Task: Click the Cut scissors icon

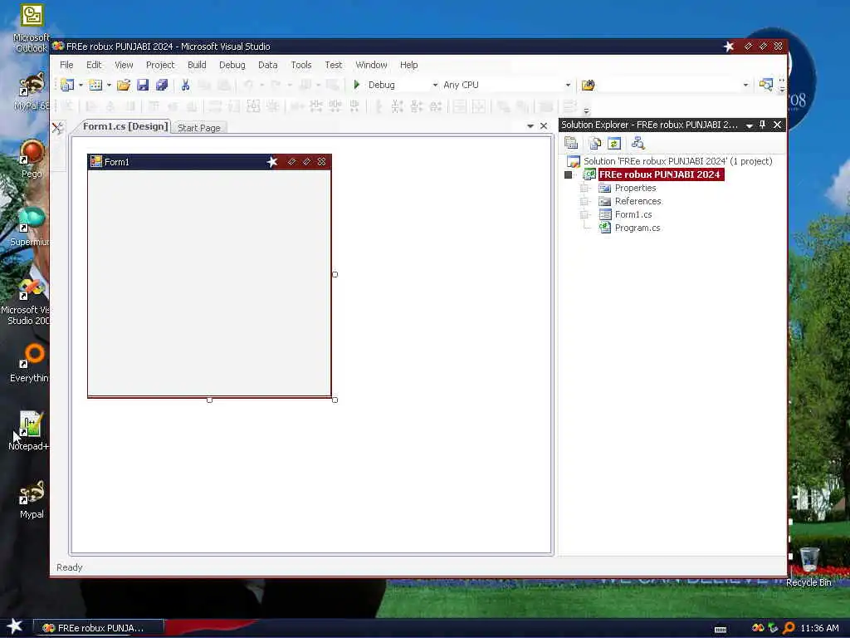Action: [185, 85]
